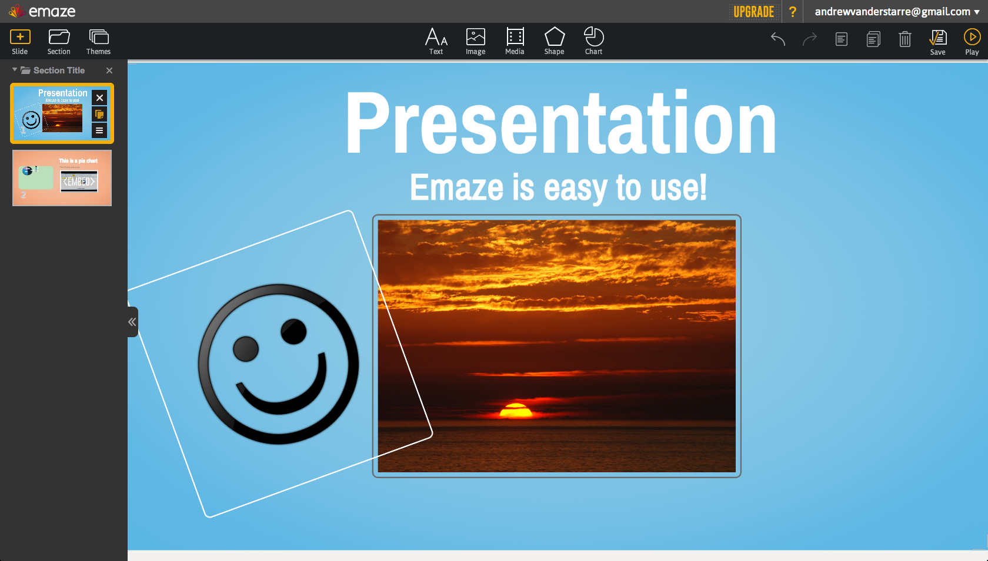988x561 pixels.
Task: Collapse the slides side panel
Action: [x=132, y=322]
